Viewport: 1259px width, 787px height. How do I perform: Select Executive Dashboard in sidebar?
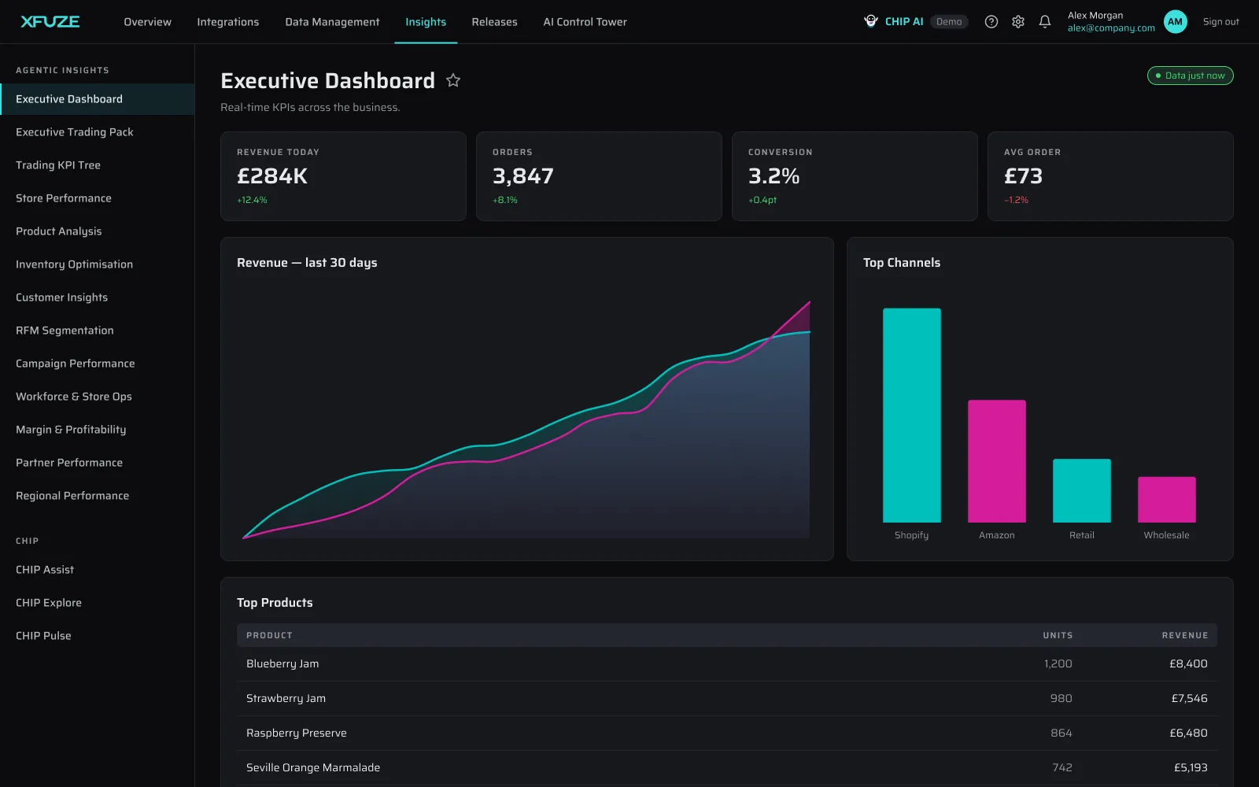(x=98, y=99)
